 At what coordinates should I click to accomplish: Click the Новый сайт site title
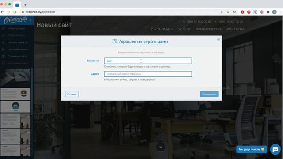point(54,25)
